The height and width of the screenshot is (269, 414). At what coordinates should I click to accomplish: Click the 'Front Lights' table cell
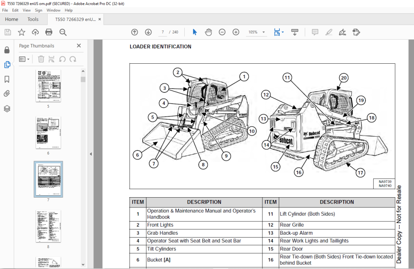tap(204, 225)
